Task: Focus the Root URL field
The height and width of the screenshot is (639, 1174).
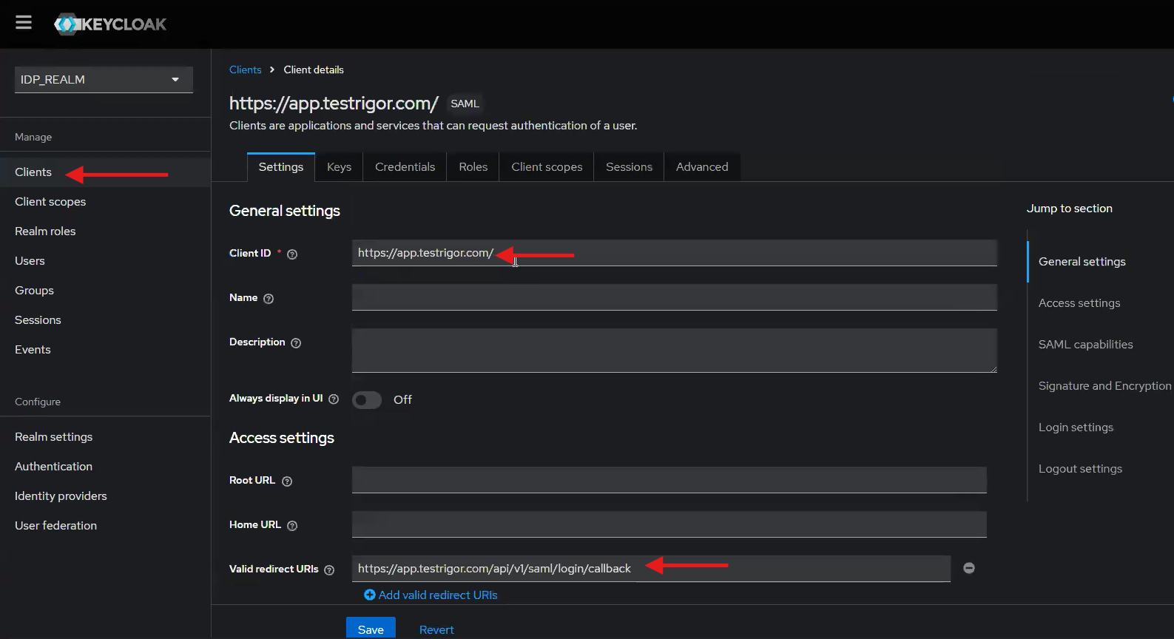Action: (669, 480)
